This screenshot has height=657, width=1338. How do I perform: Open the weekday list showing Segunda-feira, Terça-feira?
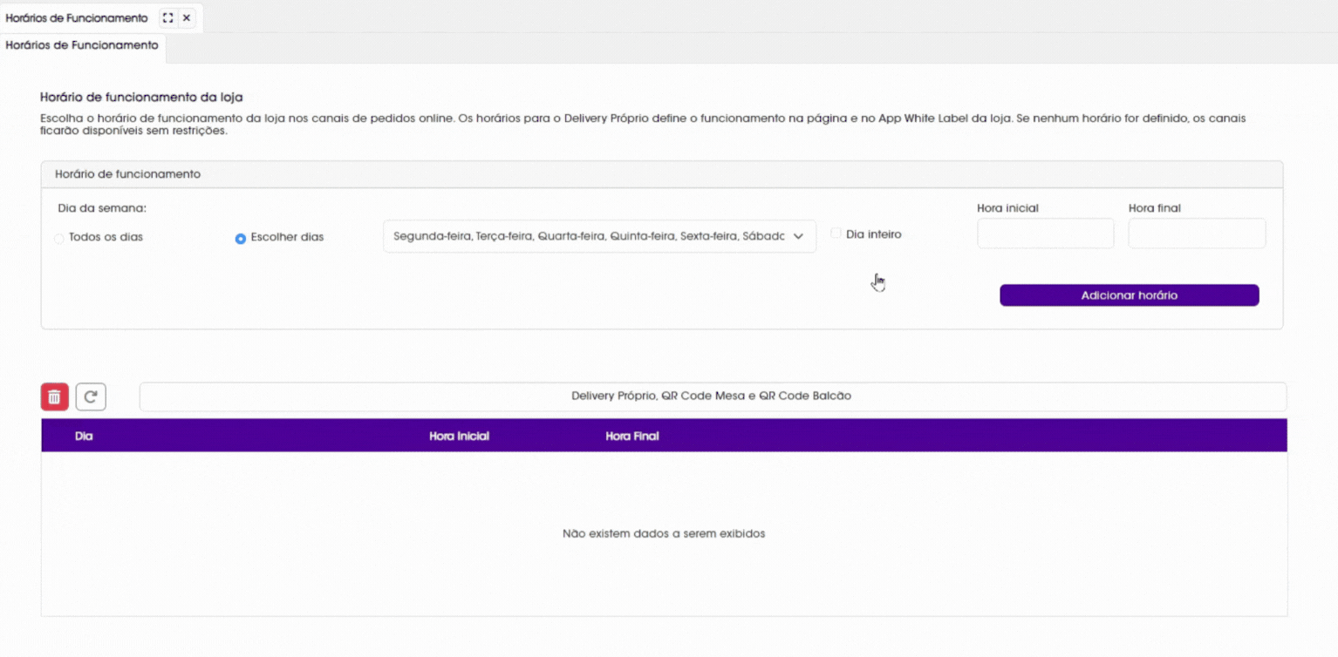[589, 236]
